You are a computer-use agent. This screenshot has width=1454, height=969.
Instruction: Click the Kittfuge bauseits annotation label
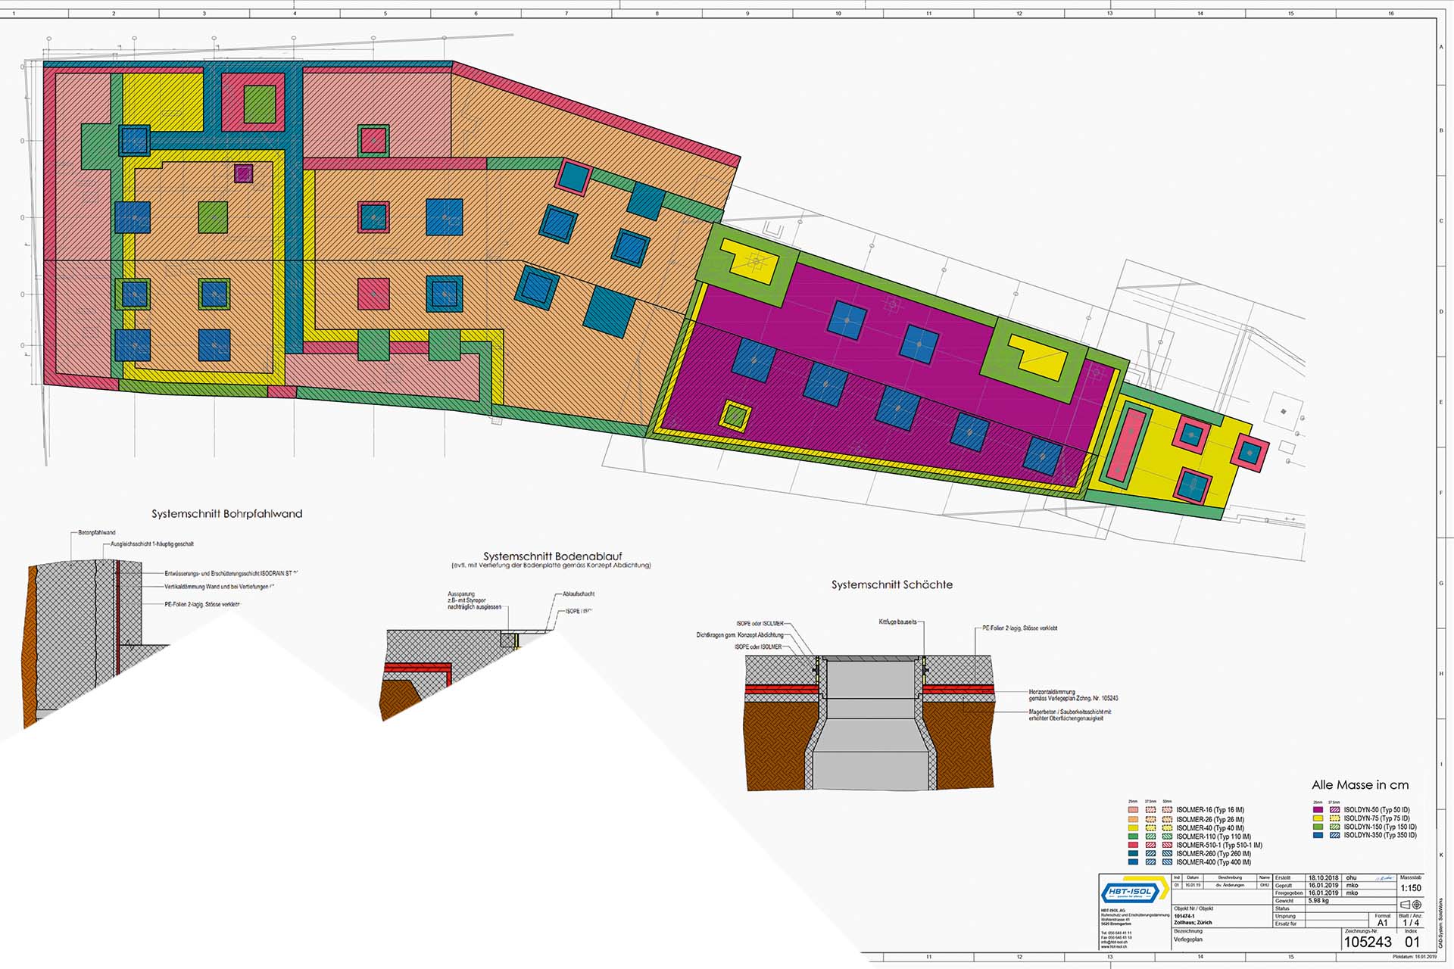(897, 622)
